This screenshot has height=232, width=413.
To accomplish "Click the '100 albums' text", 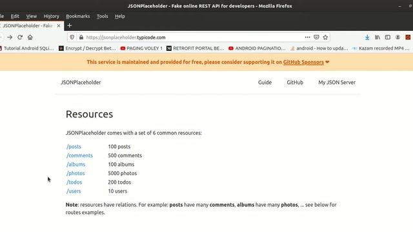I will click(x=121, y=164).
